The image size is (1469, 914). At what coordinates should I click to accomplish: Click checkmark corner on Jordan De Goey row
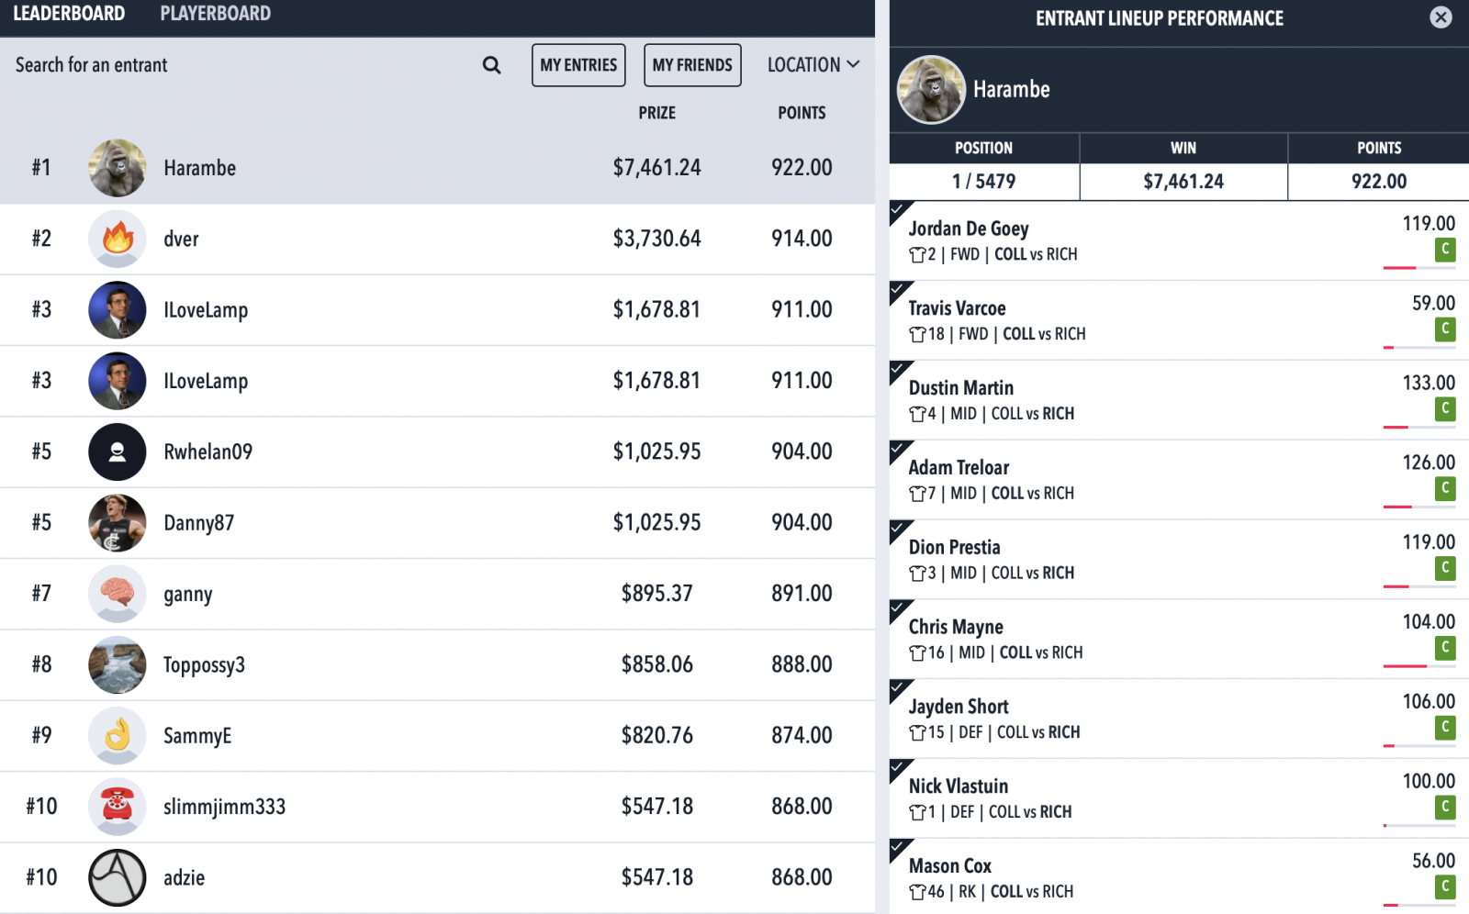899,210
